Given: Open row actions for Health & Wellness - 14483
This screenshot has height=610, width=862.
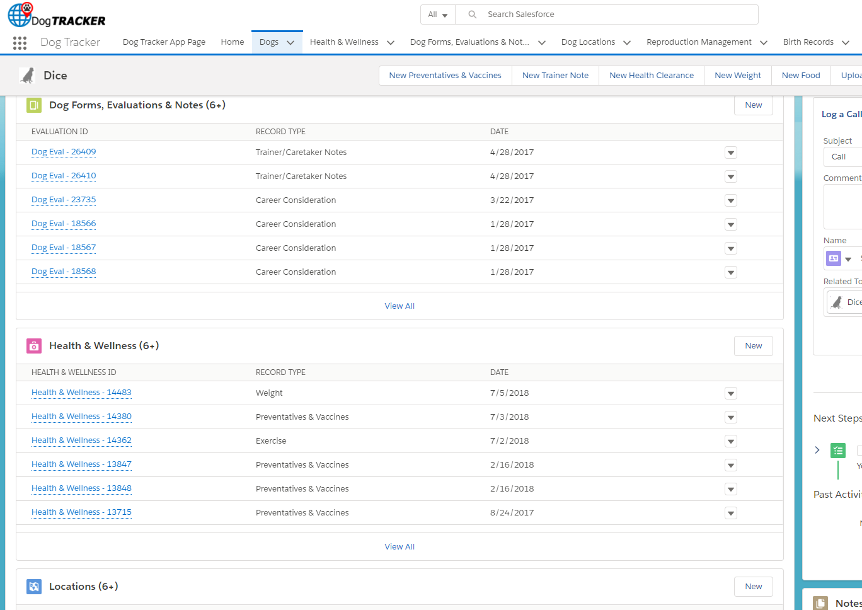Looking at the screenshot, I should click(x=730, y=393).
